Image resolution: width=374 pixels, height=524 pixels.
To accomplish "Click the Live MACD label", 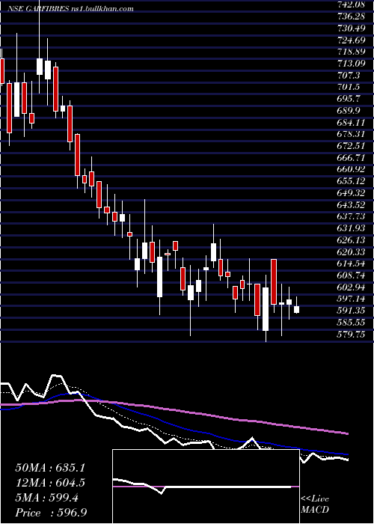I will click(315, 505).
